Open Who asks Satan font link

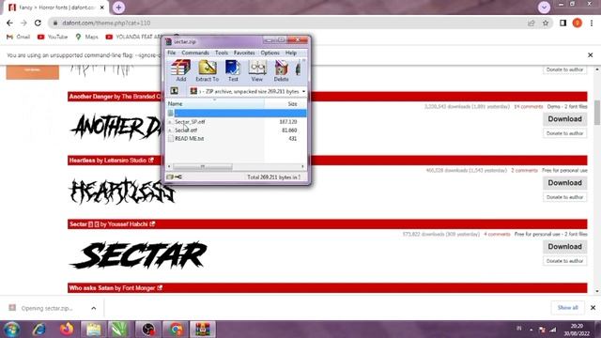(91, 288)
